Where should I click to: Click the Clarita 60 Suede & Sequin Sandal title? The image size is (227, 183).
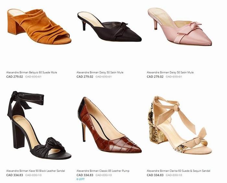pyautogui.click(x=178, y=171)
